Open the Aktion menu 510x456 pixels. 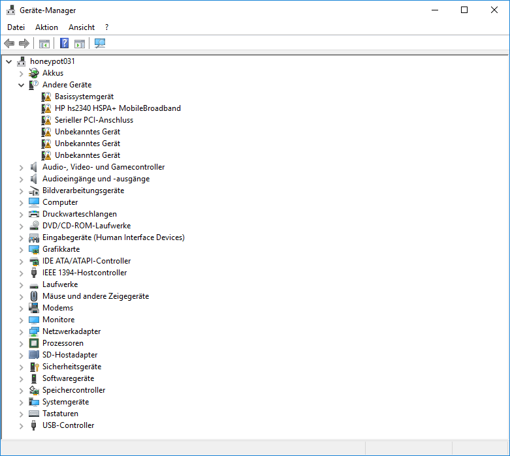tap(46, 27)
